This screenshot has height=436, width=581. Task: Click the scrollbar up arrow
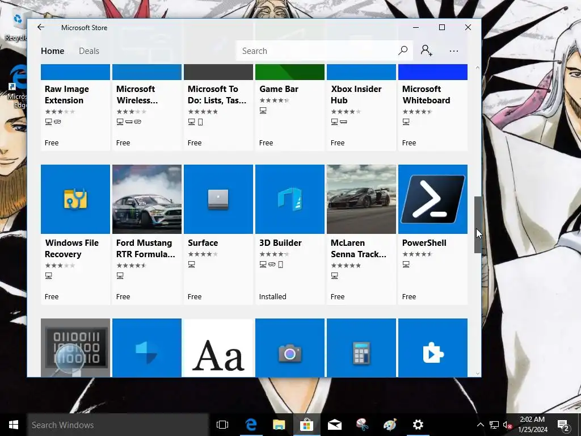tap(478, 68)
